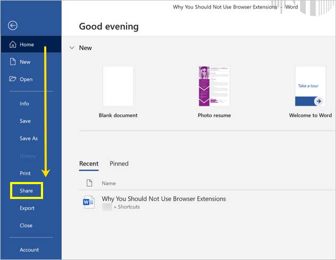Click the document icon in list header
The width and height of the screenshot is (336, 260).
pyautogui.click(x=89, y=183)
